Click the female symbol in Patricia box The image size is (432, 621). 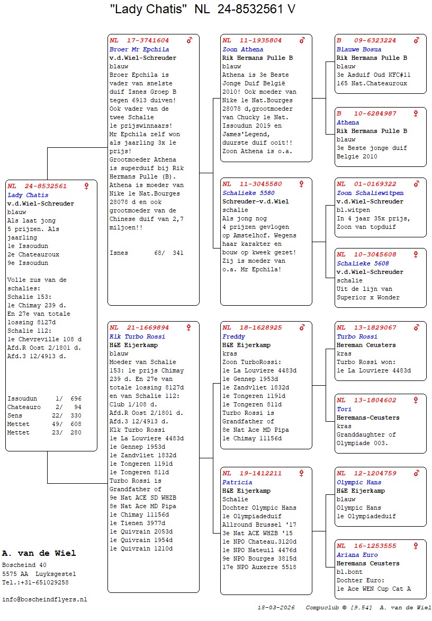click(x=302, y=474)
